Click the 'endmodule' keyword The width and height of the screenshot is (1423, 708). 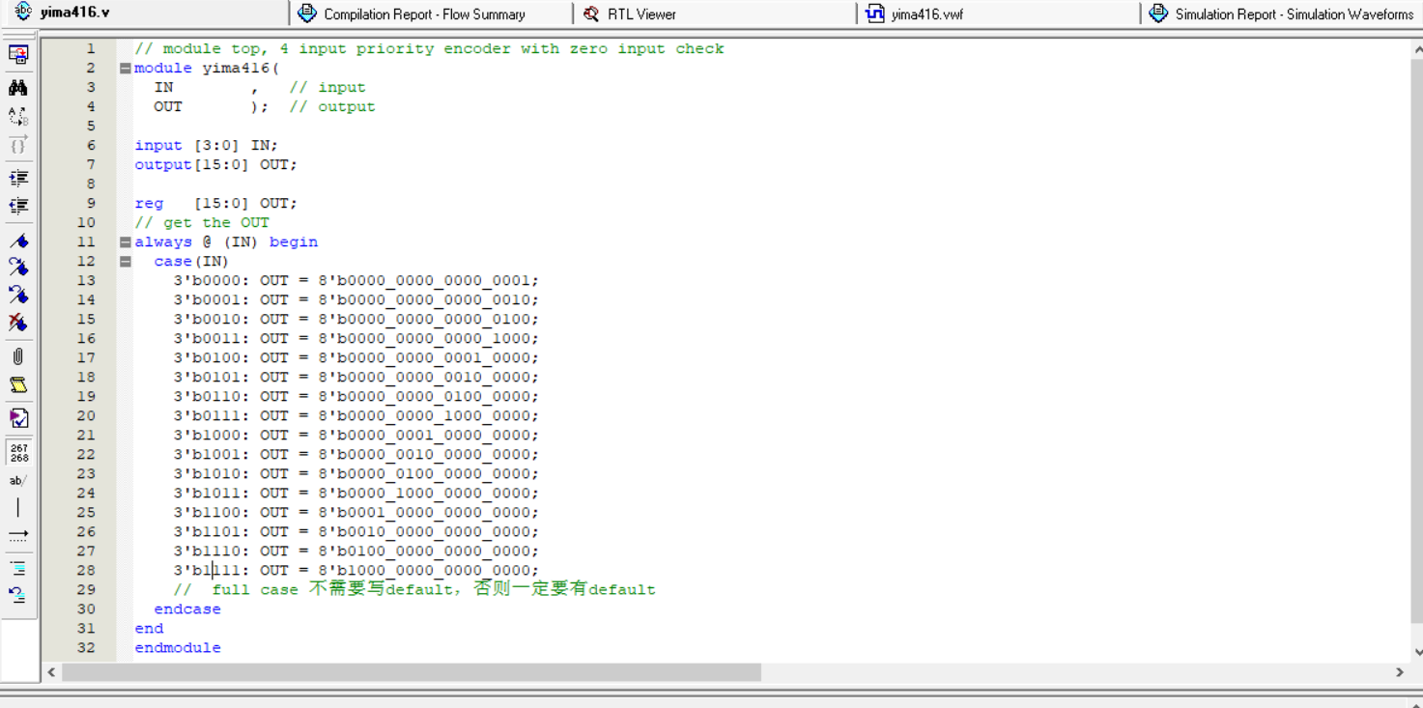178,647
